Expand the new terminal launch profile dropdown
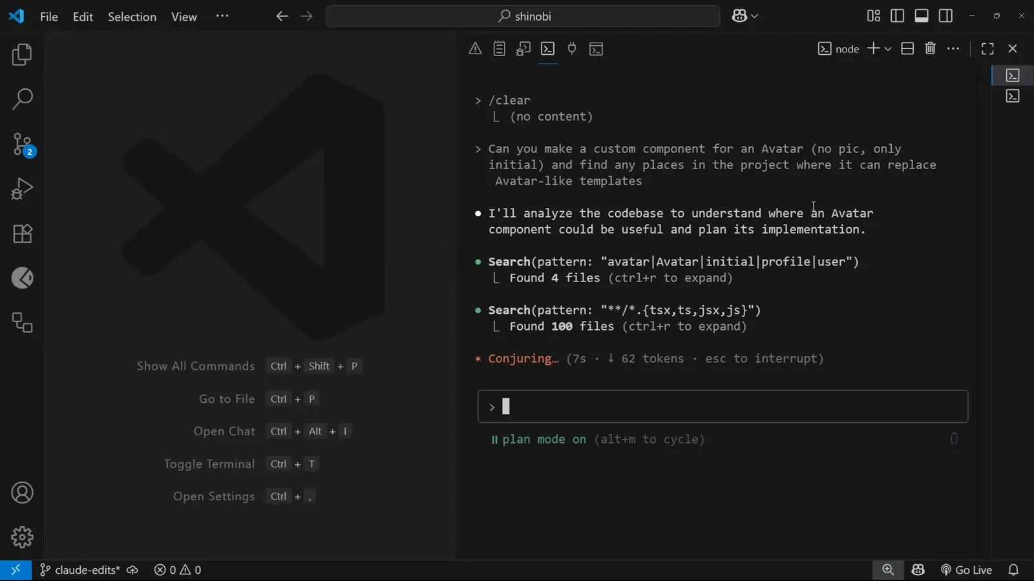This screenshot has width=1034, height=581. pyautogui.click(x=888, y=49)
